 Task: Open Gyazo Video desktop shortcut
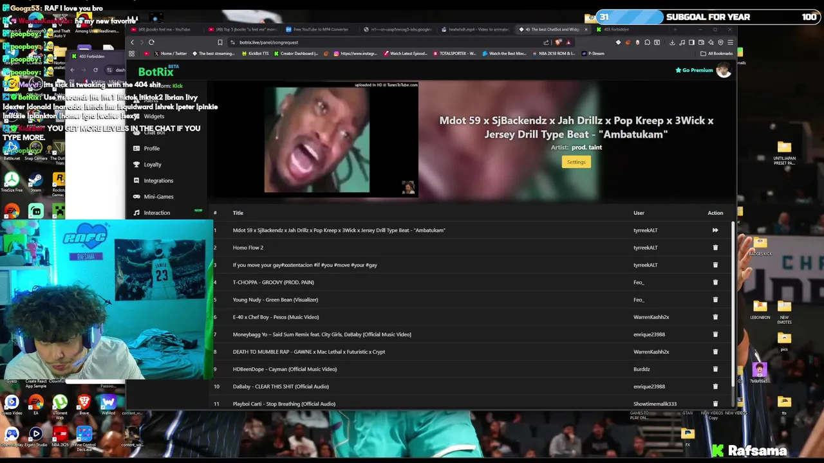pos(12,405)
